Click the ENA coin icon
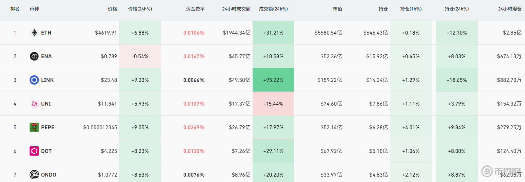The width and height of the screenshot is (525, 182). (34, 57)
